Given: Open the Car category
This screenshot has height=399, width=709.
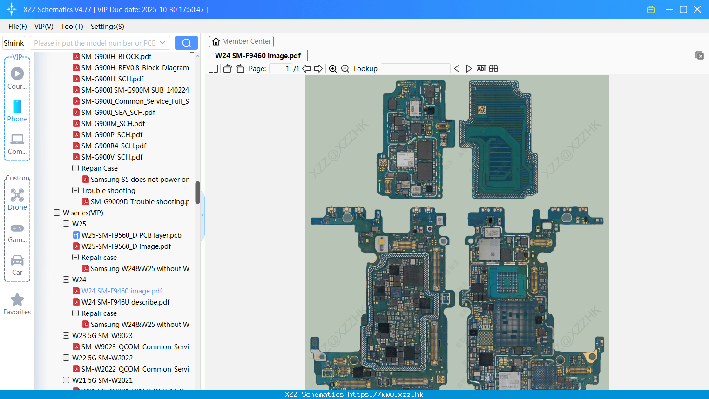Looking at the screenshot, I should 17,265.
